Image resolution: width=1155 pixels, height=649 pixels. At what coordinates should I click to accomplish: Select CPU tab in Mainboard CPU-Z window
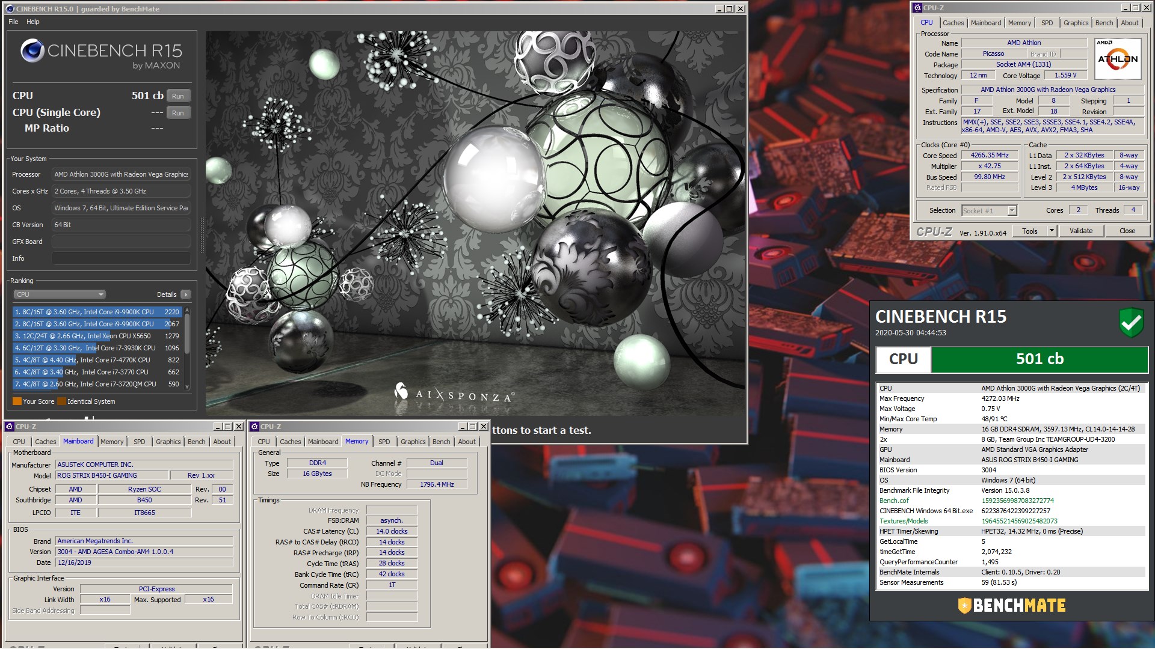pos(19,442)
